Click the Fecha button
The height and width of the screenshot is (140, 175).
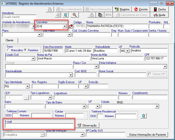pos(160,9)
